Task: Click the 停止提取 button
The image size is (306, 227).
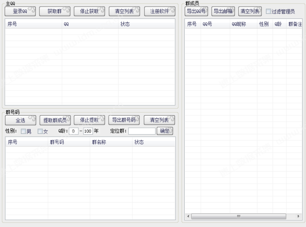Action: point(89,120)
